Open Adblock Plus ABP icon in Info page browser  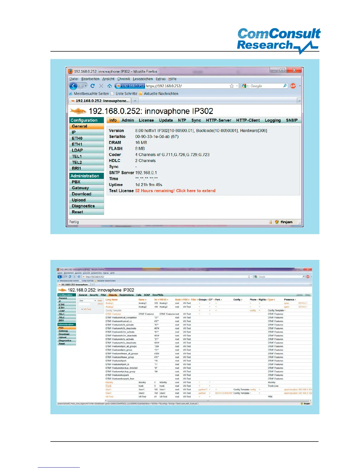(x=293, y=86)
